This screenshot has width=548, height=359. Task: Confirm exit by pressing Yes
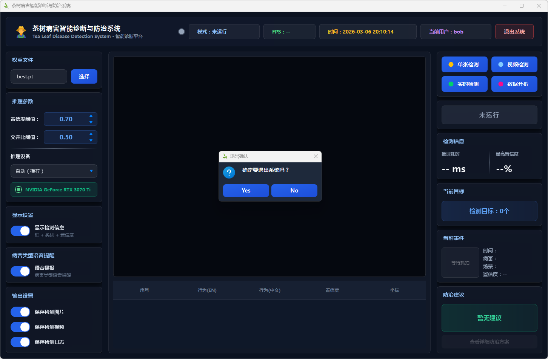click(246, 191)
